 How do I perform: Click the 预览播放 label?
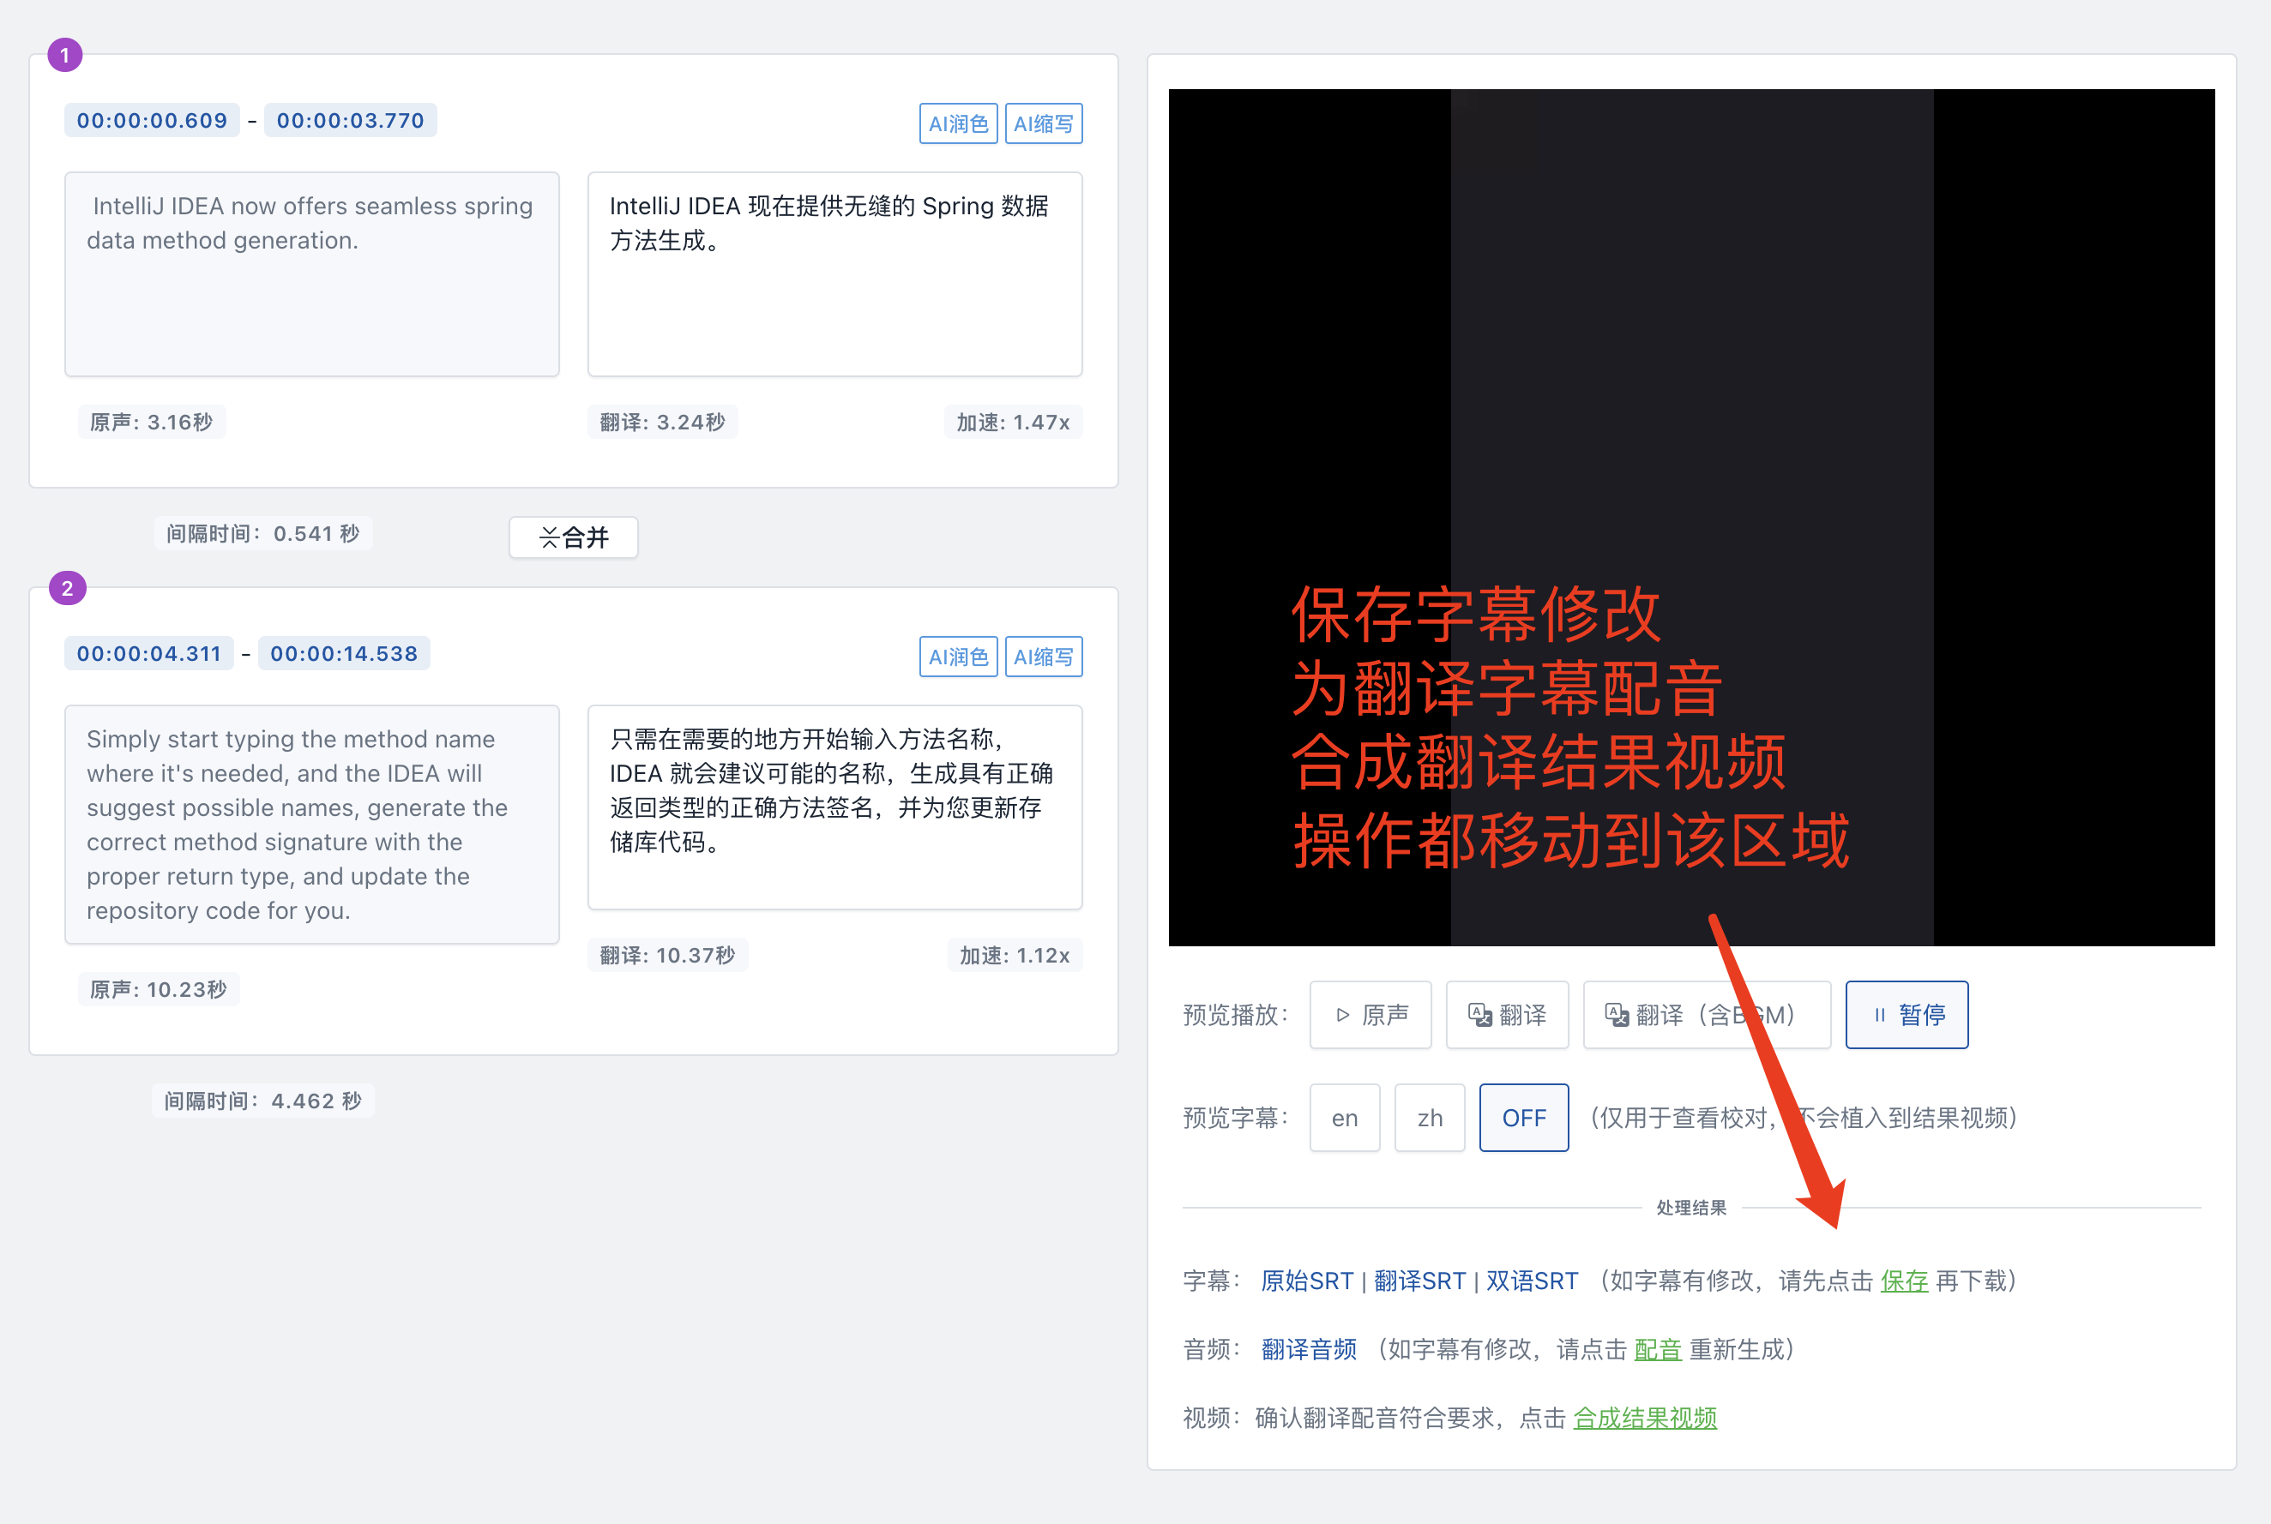(x=1235, y=1015)
